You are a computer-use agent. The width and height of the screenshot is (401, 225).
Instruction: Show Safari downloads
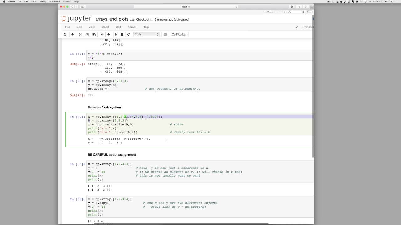292,7
